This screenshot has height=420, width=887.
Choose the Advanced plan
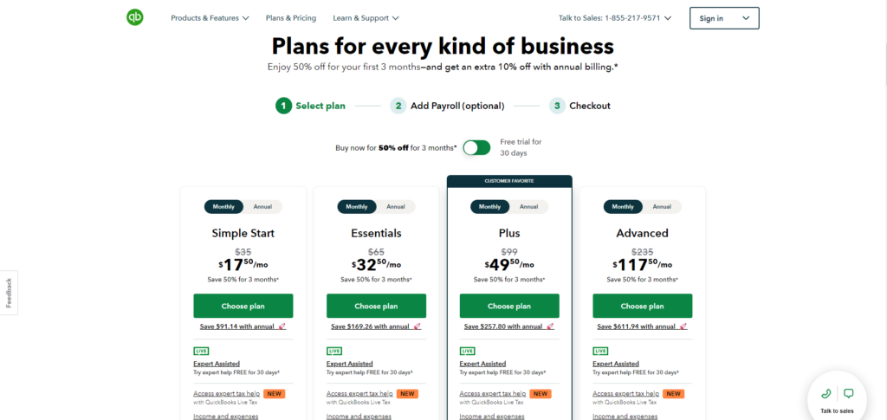(642, 306)
